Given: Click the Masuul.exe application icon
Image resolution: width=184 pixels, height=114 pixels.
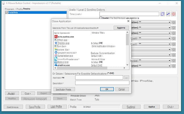Looking at the screenshot, I should click(x=56, y=62).
